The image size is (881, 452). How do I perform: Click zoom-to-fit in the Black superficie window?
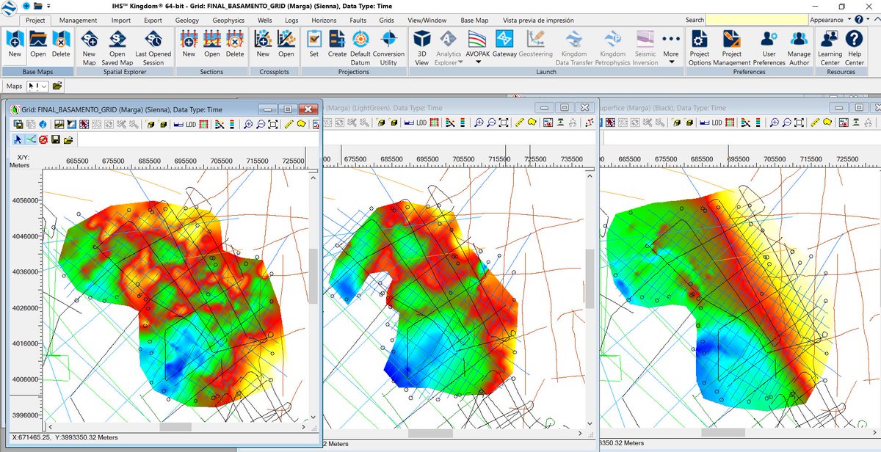799,123
